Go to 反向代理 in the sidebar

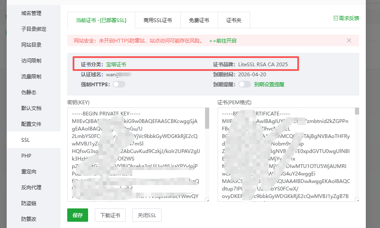coord(31,188)
